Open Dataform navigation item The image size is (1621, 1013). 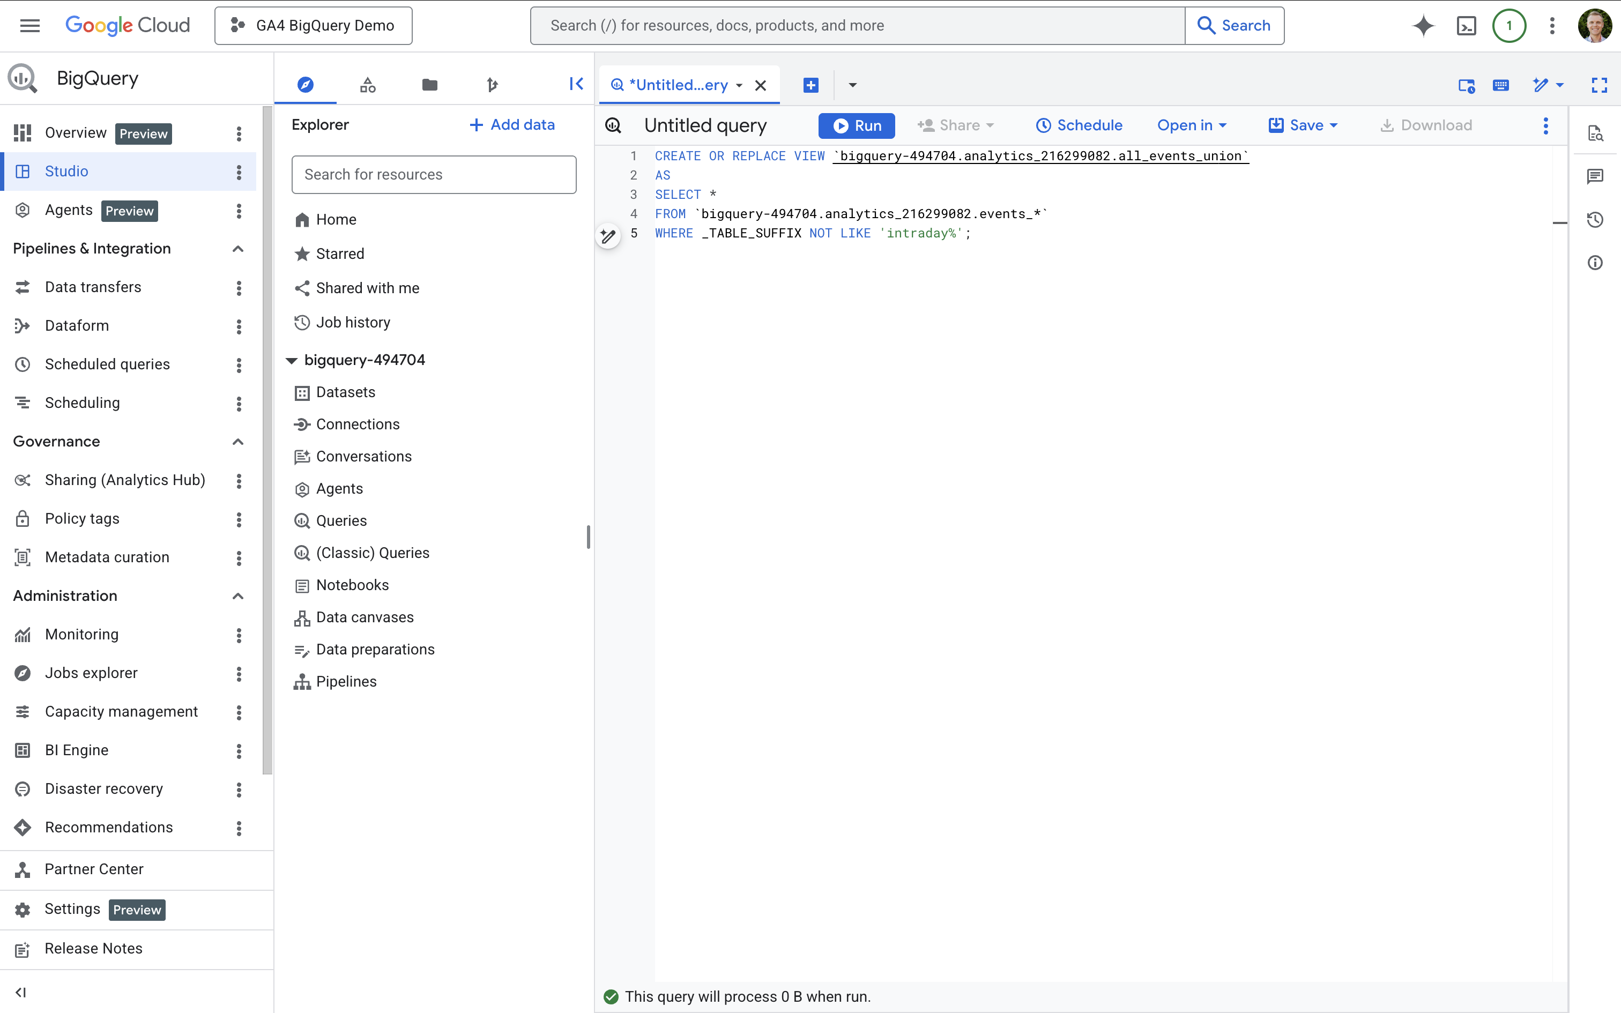pyautogui.click(x=77, y=326)
